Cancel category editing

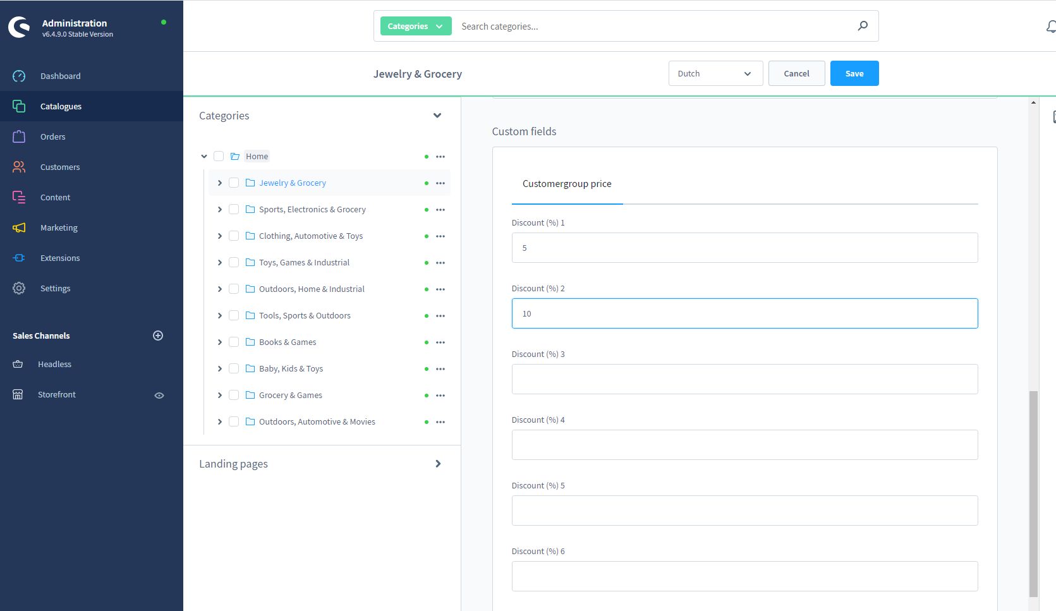796,73
